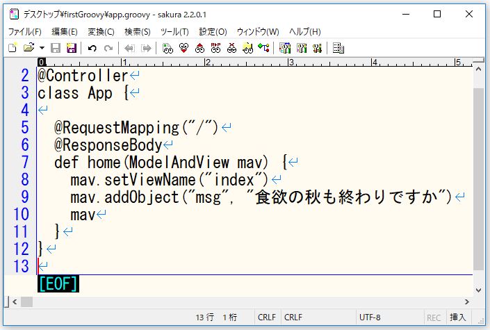Image resolution: width=490 pixels, height=330 pixels.
Task: Click the column ruler at mark 2
Action: (x=208, y=63)
